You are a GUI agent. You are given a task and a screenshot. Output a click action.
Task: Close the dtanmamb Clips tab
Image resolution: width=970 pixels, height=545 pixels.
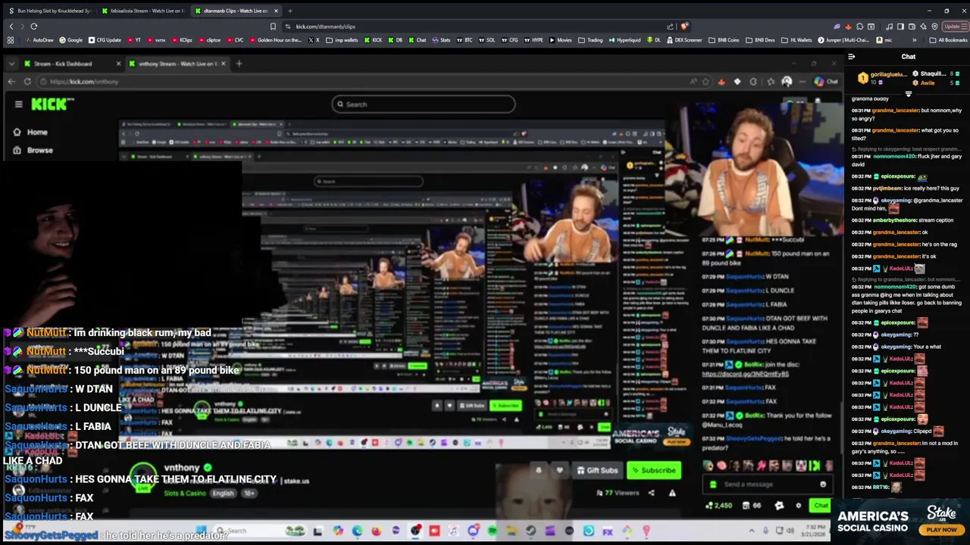click(276, 11)
